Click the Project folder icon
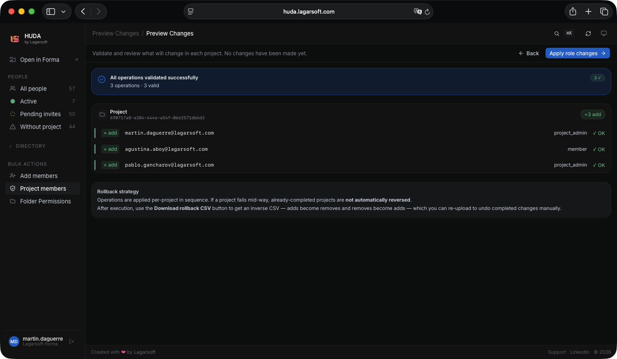Image resolution: width=617 pixels, height=359 pixels. click(102, 114)
